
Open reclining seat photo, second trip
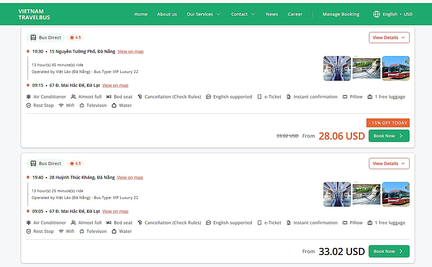point(367,194)
